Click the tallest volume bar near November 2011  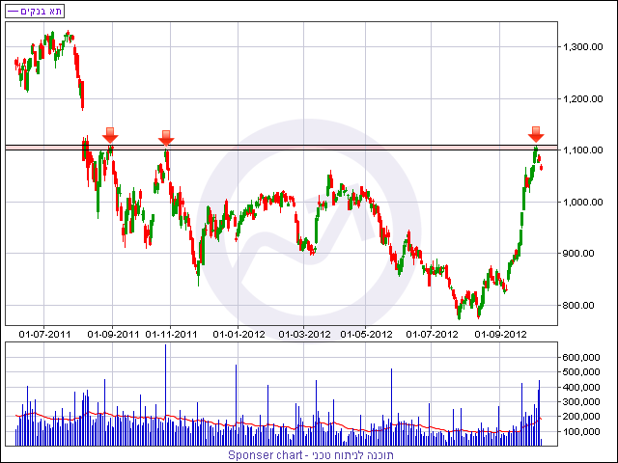tap(165, 395)
